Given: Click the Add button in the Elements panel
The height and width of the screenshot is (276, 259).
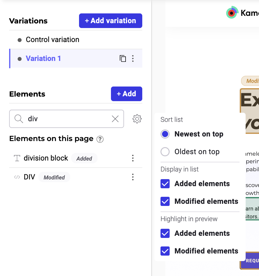Looking at the screenshot, I should pos(126,94).
